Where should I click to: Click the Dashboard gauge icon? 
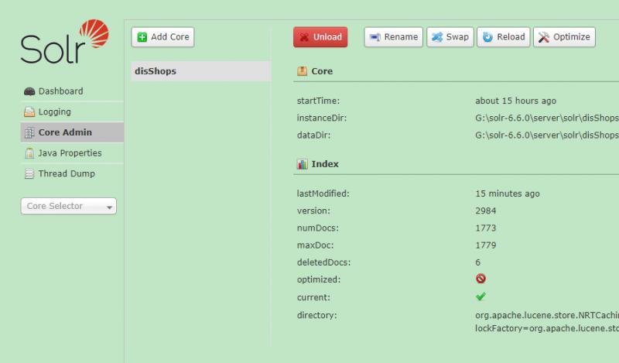click(29, 91)
